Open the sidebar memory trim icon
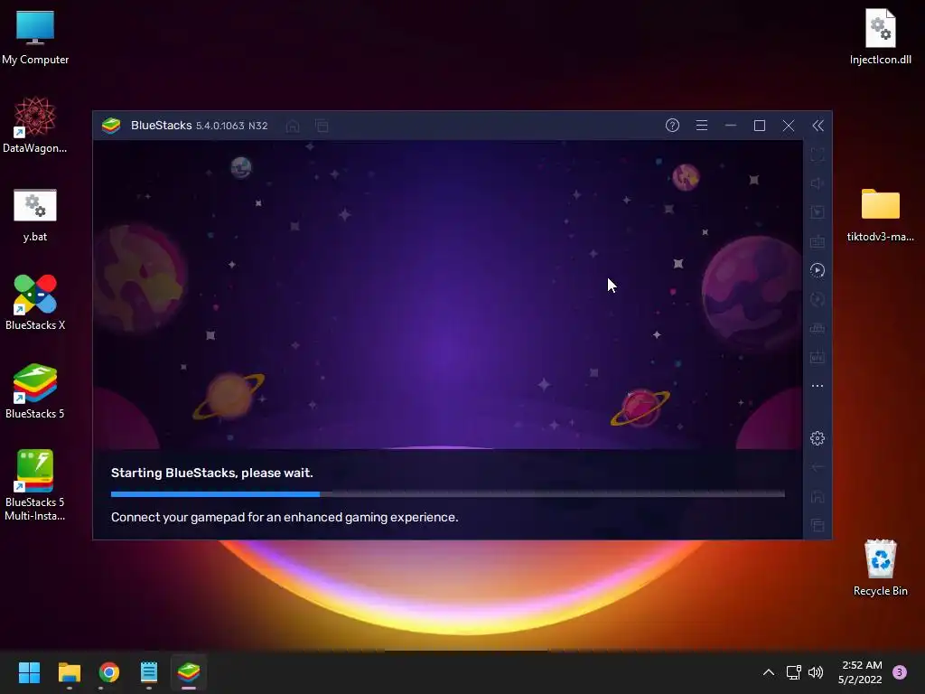The height and width of the screenshot is (694, 925). point(817,328)
